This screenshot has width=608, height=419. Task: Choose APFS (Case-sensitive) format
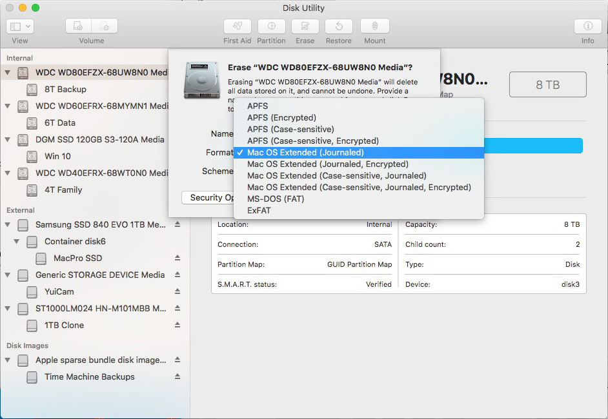click(x=359, y=130)
